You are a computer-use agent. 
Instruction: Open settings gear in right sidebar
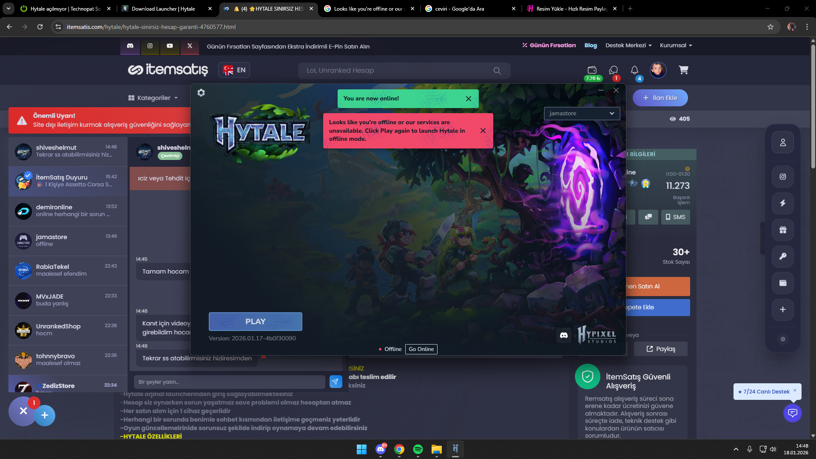click(x=783, y=339)
